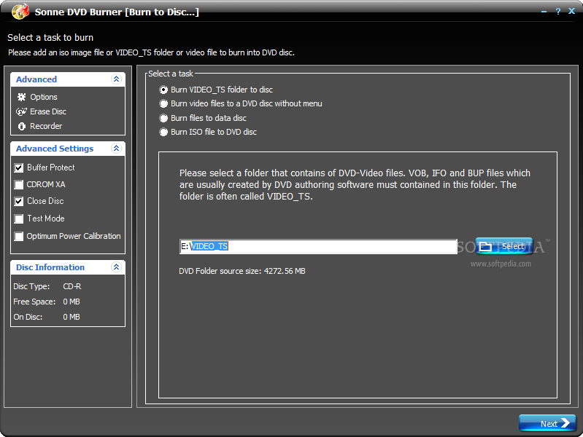Disable the Buffer Protect checkbox

point(18,168)
